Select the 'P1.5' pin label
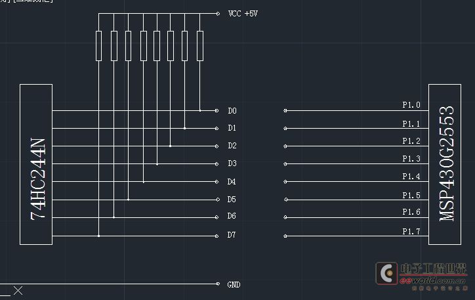 pyautogui.click(x=411, y=196)
